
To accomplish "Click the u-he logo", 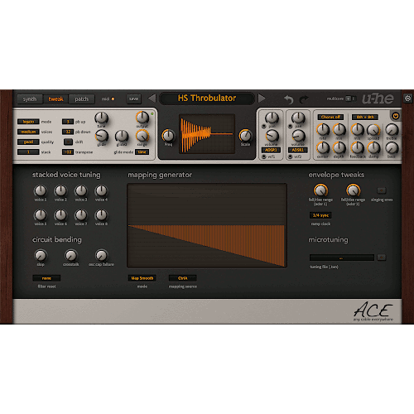I will pyautogui.click(x=378, y=99).
